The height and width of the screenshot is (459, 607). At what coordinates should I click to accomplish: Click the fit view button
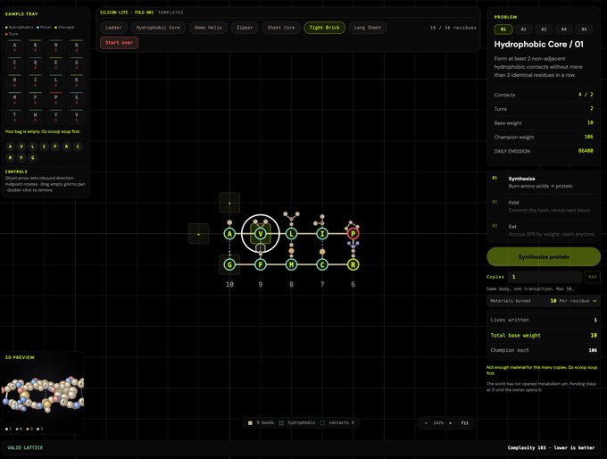465,423
